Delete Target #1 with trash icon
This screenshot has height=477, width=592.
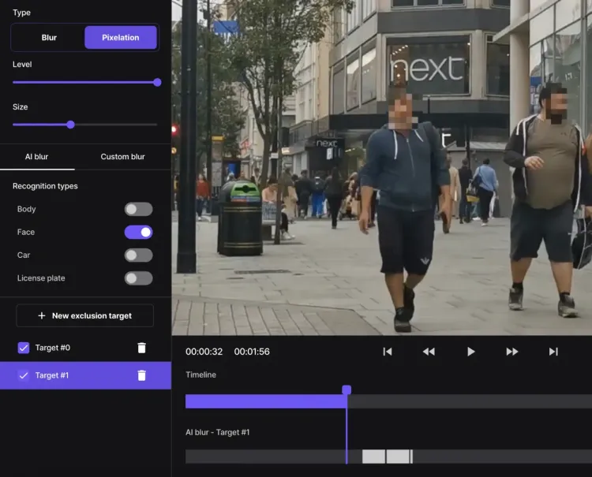point(142,375)
